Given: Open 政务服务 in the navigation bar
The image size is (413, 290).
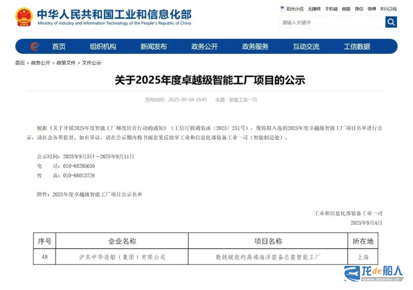Looking at the screenshot, I should coord(255,47).
